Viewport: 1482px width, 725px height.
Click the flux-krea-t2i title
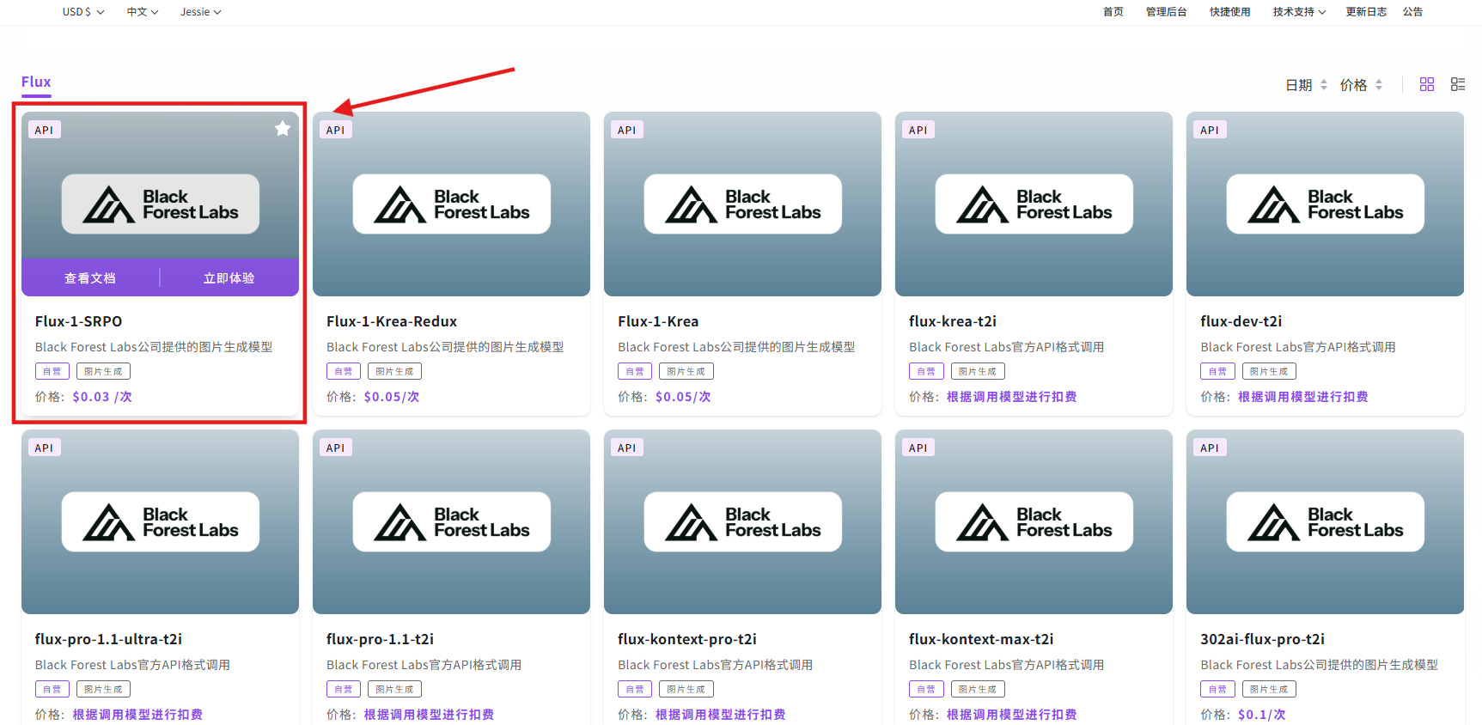click(953, 321)
